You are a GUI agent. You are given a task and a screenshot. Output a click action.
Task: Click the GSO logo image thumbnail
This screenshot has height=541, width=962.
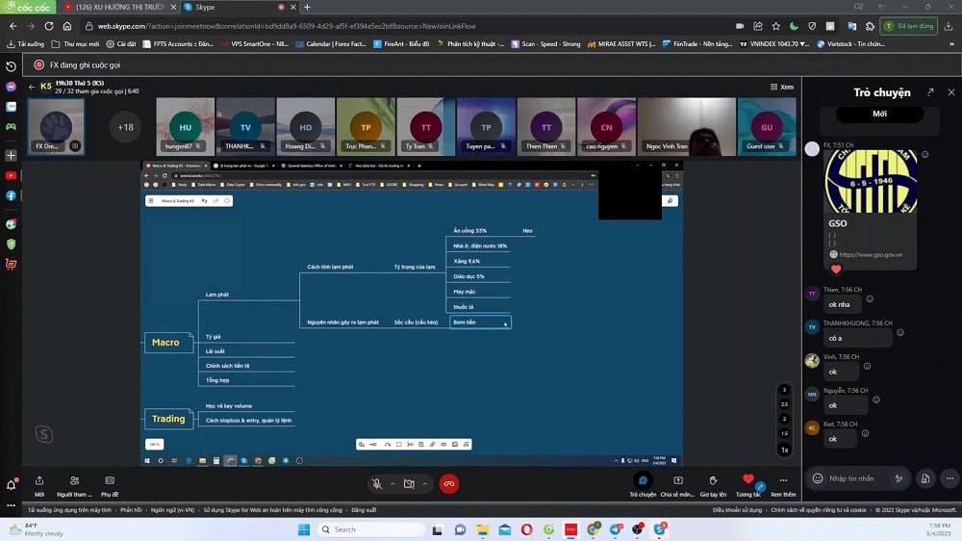(871, 181)
